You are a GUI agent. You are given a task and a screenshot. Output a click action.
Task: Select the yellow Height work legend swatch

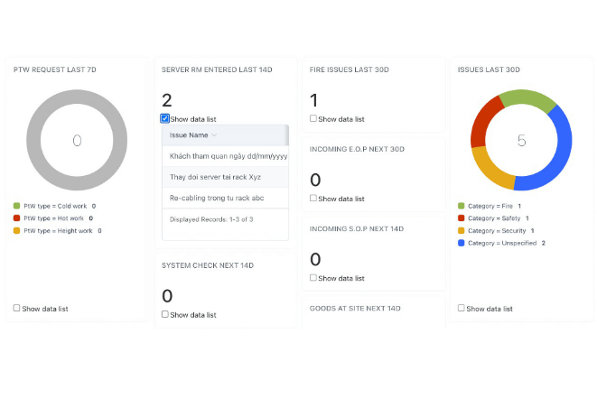point(17,231)
